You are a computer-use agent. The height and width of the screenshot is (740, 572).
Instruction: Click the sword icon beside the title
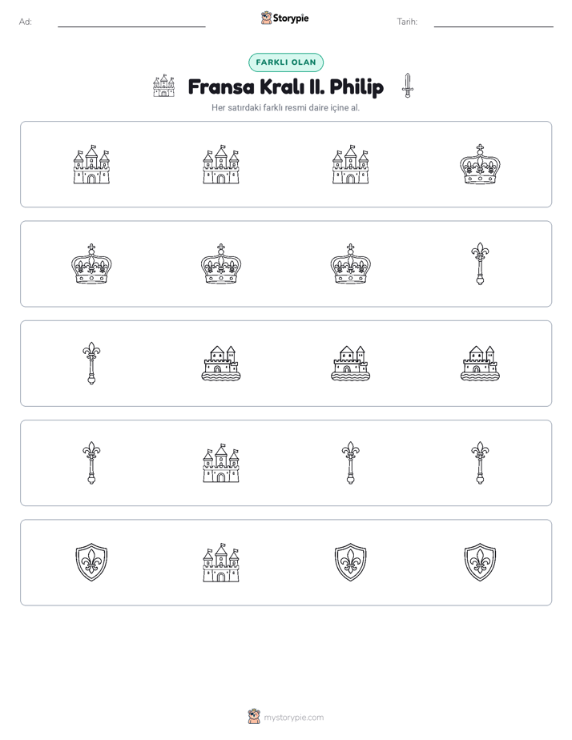tap(408, 86)
